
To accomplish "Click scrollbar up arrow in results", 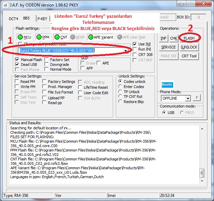I will click(x=202, y=129).
